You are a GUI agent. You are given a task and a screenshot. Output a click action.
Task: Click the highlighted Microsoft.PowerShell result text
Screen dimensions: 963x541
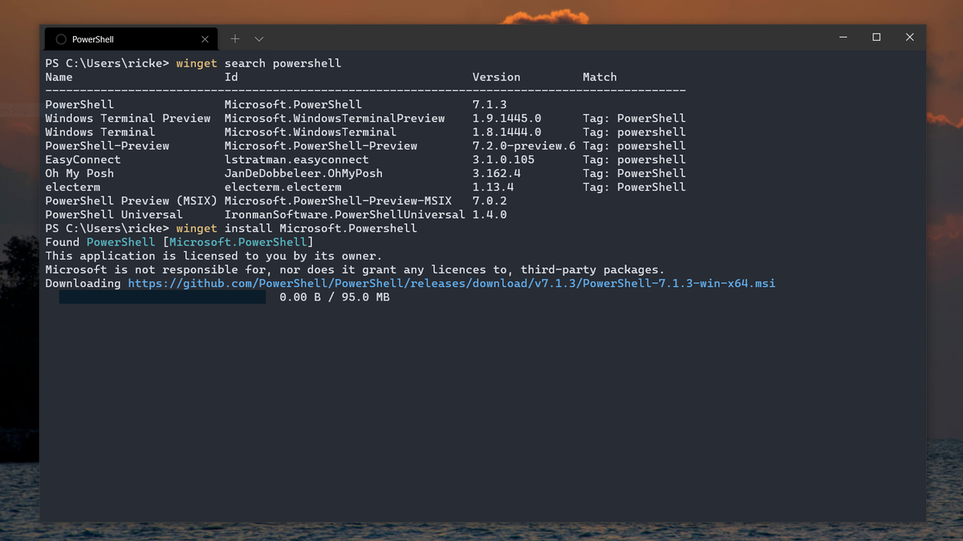point(237,241)
